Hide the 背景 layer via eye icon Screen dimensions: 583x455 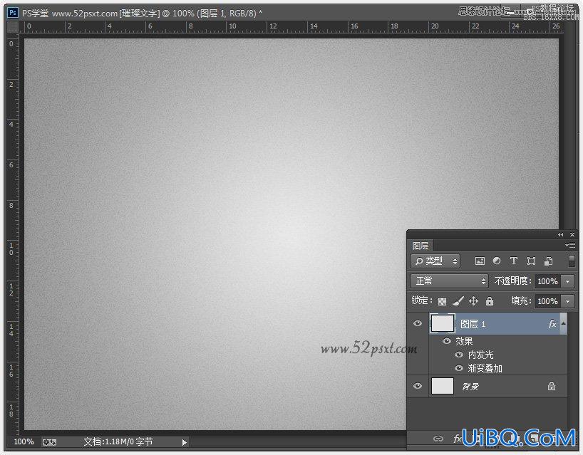click(418, 386)
